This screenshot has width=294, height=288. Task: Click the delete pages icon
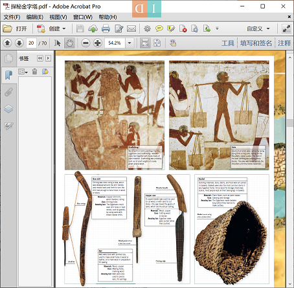point(183,28)
